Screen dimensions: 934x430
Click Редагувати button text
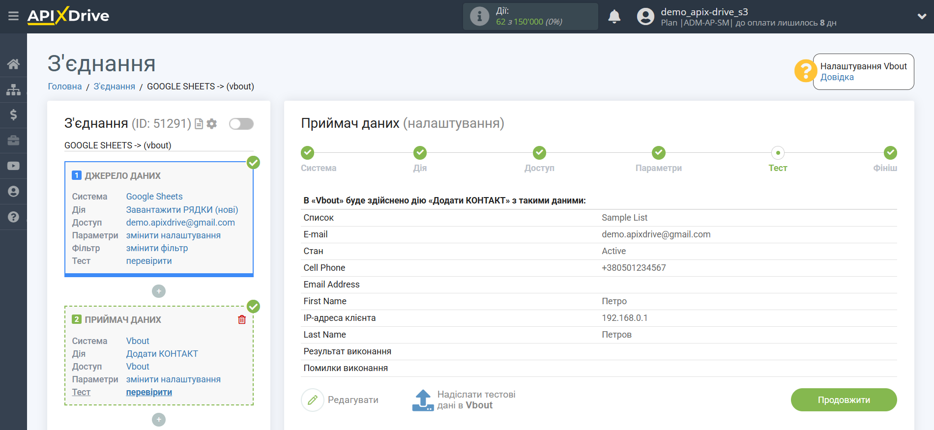click(x=353, y=400)
